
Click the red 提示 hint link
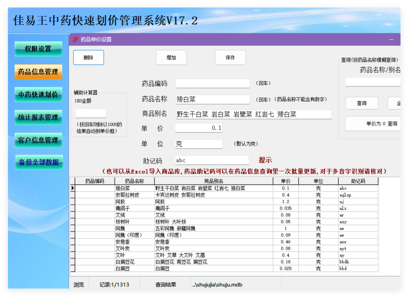point(265,160)
